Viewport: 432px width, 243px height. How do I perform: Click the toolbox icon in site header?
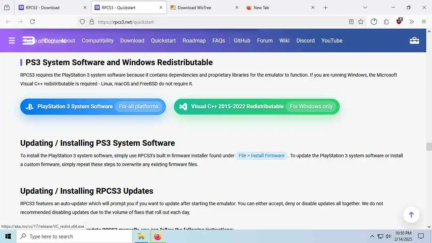coord(414,40)
